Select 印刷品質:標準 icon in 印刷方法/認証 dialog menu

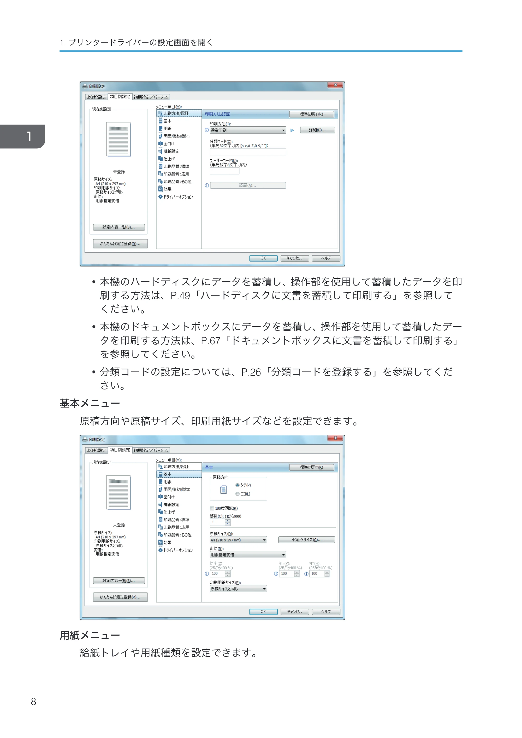(x=161, y=166)
